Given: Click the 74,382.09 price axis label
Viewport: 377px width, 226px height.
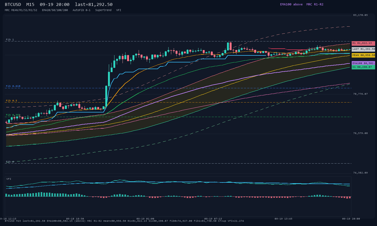Looking at the screenshot, I should [x=360, y=173].
